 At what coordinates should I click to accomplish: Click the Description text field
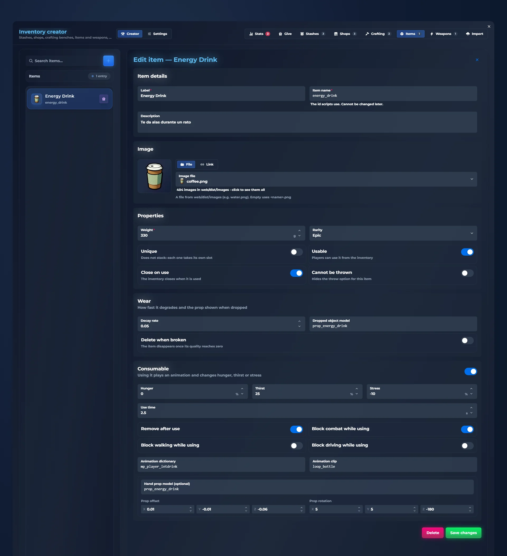coord(307,122)
